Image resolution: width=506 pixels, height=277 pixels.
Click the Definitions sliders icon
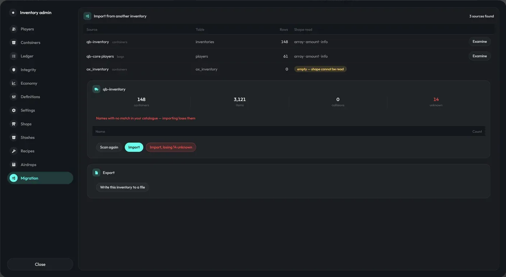[x=14, y=97]
